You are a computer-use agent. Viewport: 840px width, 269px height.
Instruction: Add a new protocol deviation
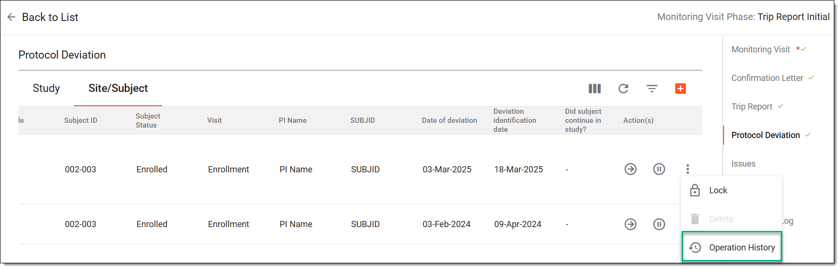click(x=680, y=89)
